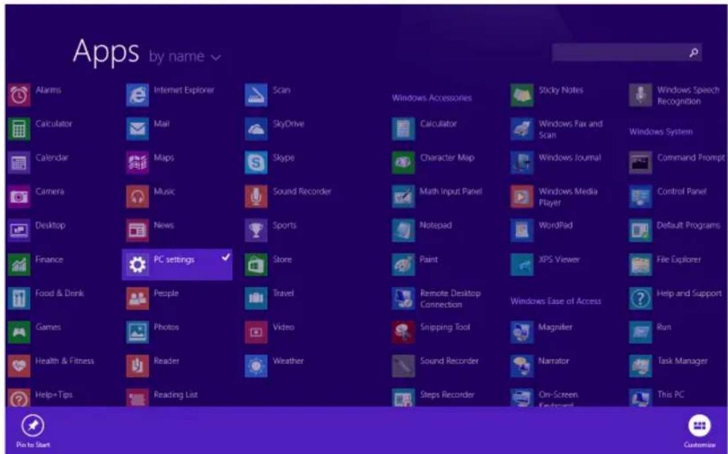This screenshot has height=454, width=728.
Task: Open Reading List
Action: [x=162, y=398]
